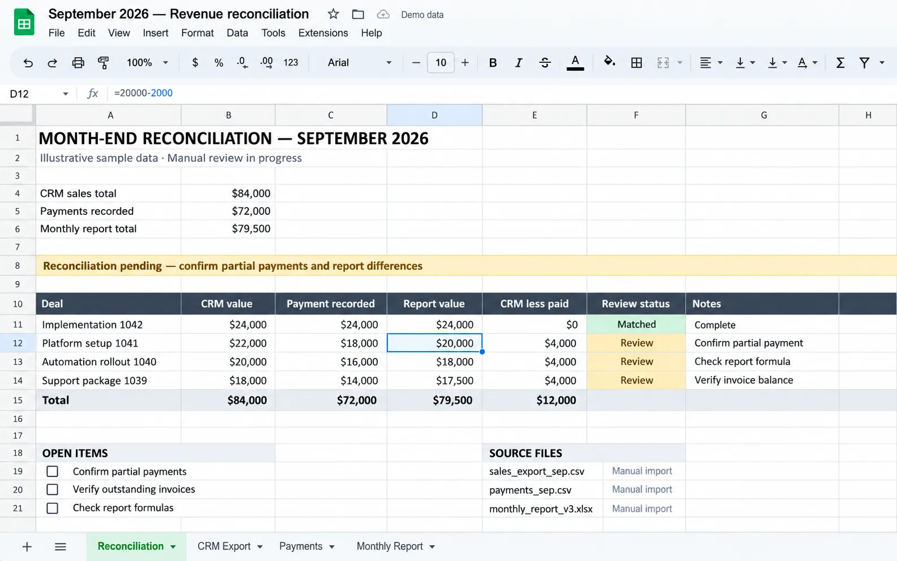Insert a function with the Sigma icon
The height and width of the screenshot is (561, 897).
840,63
